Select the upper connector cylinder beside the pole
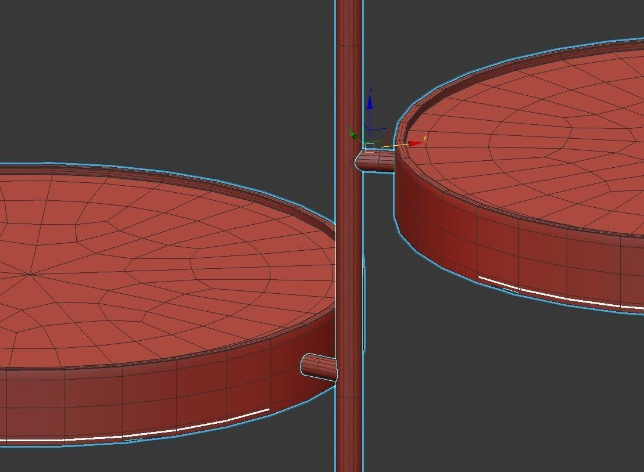Screen dimensions: 644x472 point(375,161)
